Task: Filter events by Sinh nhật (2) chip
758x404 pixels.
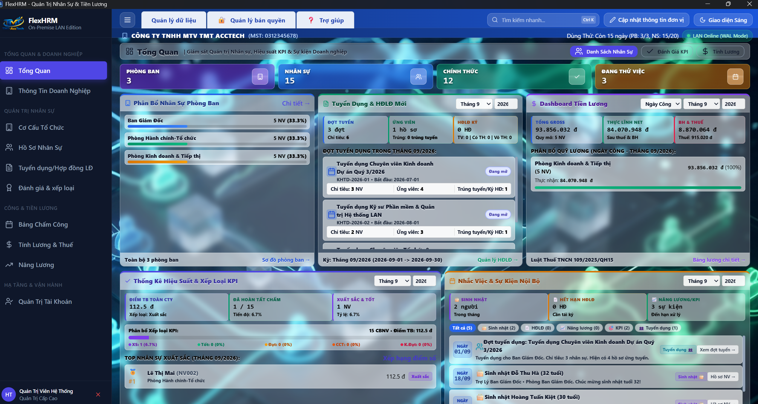Action: (498, 328)
